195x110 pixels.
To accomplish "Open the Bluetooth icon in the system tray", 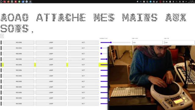I will coord(173,2).
